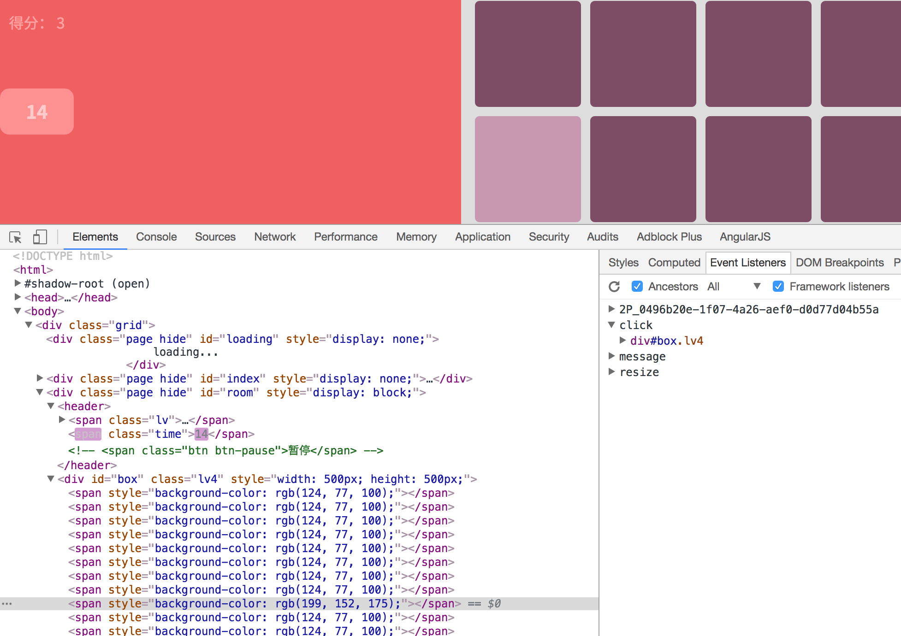Screen dimensions: 901x636
Task: Expand the resize event listener
Action: tap(612, 371)
